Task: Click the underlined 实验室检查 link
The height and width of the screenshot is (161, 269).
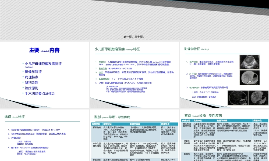Action: 104,78
